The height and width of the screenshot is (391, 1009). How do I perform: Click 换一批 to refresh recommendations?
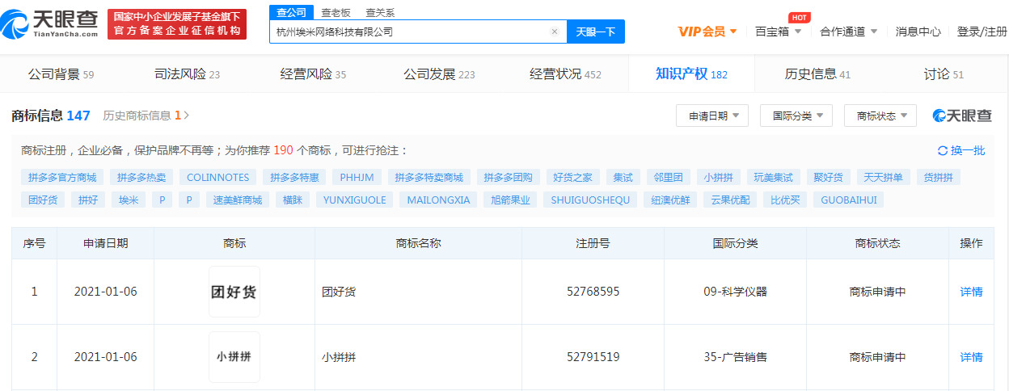point(968,151)
